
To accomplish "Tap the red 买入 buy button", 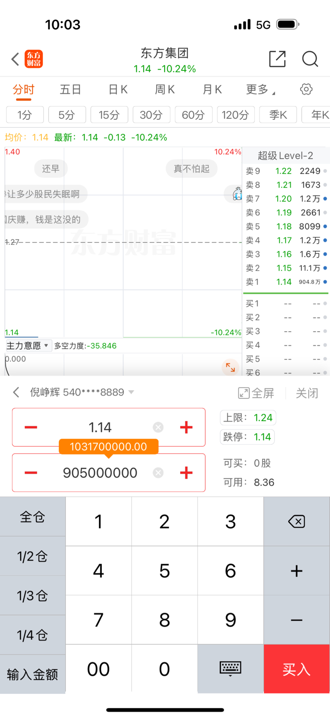I will click(297, 669).
